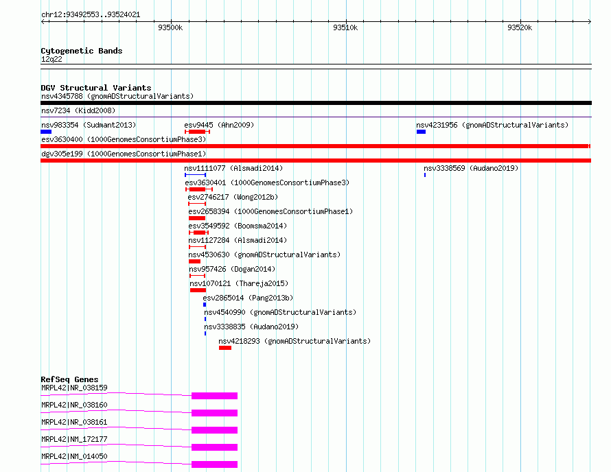Click nsv3338835 (Audano2019) label

point(251,327)
